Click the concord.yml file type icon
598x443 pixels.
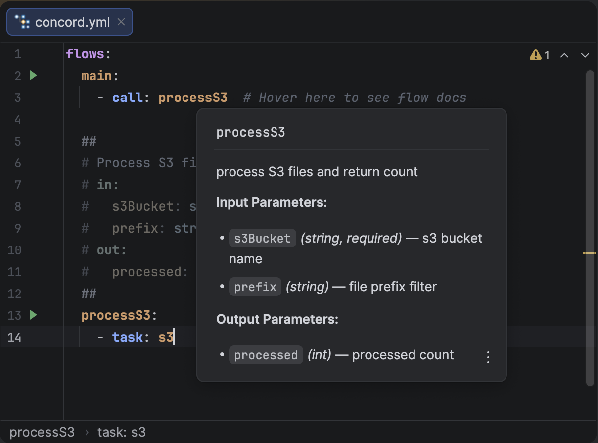coord(22,22)
